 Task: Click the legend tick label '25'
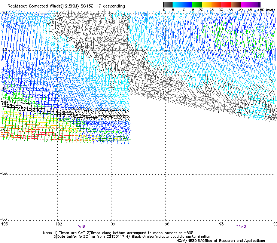point(211,10)
